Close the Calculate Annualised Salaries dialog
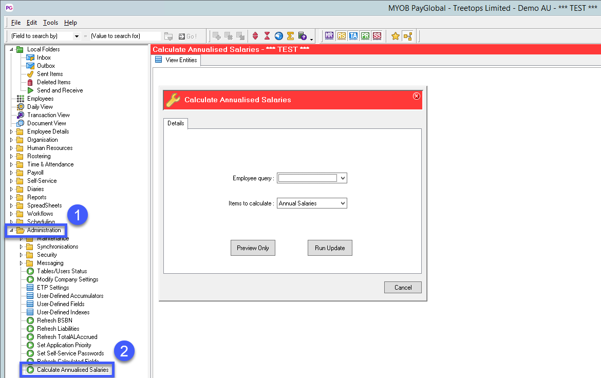The image size is (601, 378). click(x=417, y=96)
